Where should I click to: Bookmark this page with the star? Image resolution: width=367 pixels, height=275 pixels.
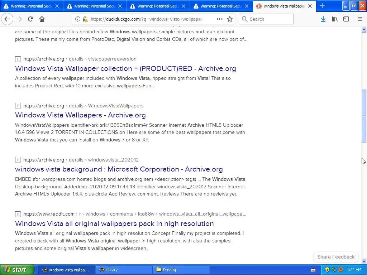coord(230,19)
